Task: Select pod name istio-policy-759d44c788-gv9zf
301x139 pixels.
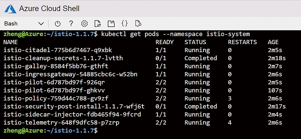Action: click(x=56, y=98)
